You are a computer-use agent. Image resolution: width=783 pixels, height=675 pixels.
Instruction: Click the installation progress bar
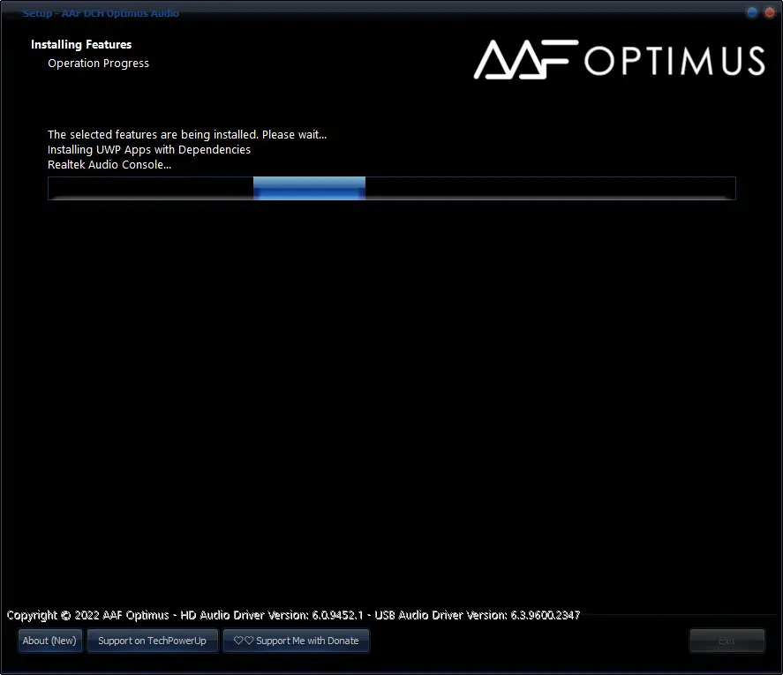(392, 188)
